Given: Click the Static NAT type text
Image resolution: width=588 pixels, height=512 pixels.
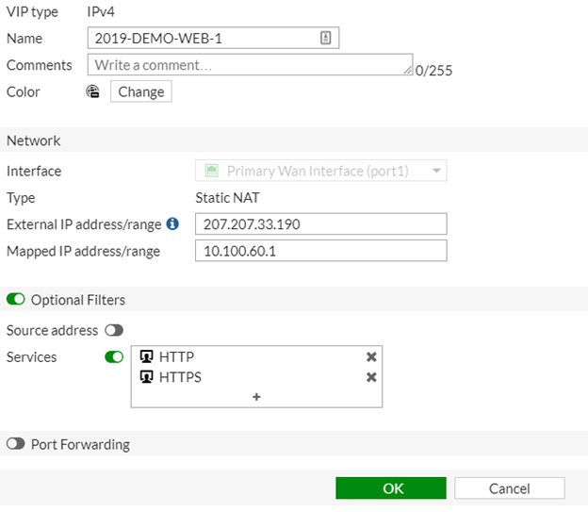Looking at the screenshot, I should click(x=227, y=198).
